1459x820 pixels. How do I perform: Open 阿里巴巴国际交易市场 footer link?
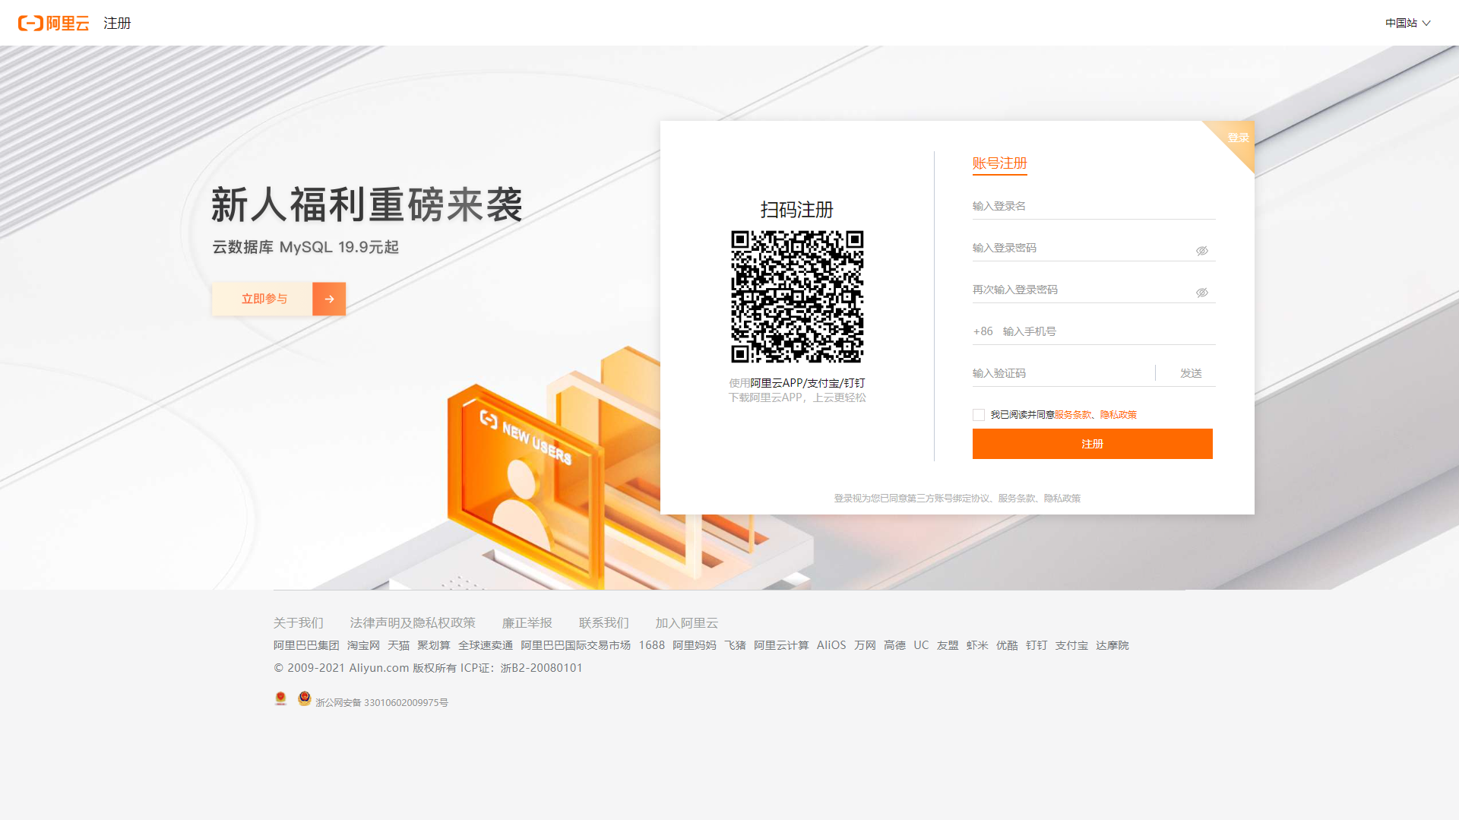(x=576, y=645)
